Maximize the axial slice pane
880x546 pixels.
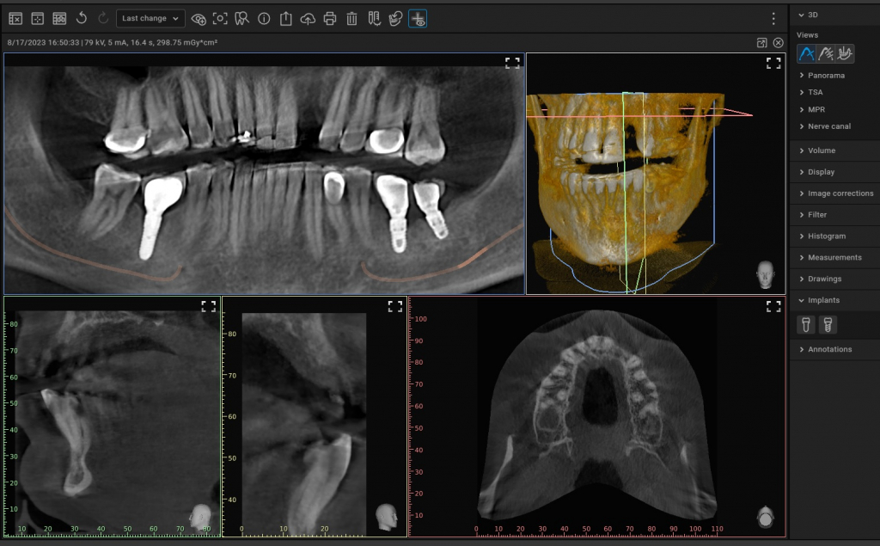coord(773,306)
